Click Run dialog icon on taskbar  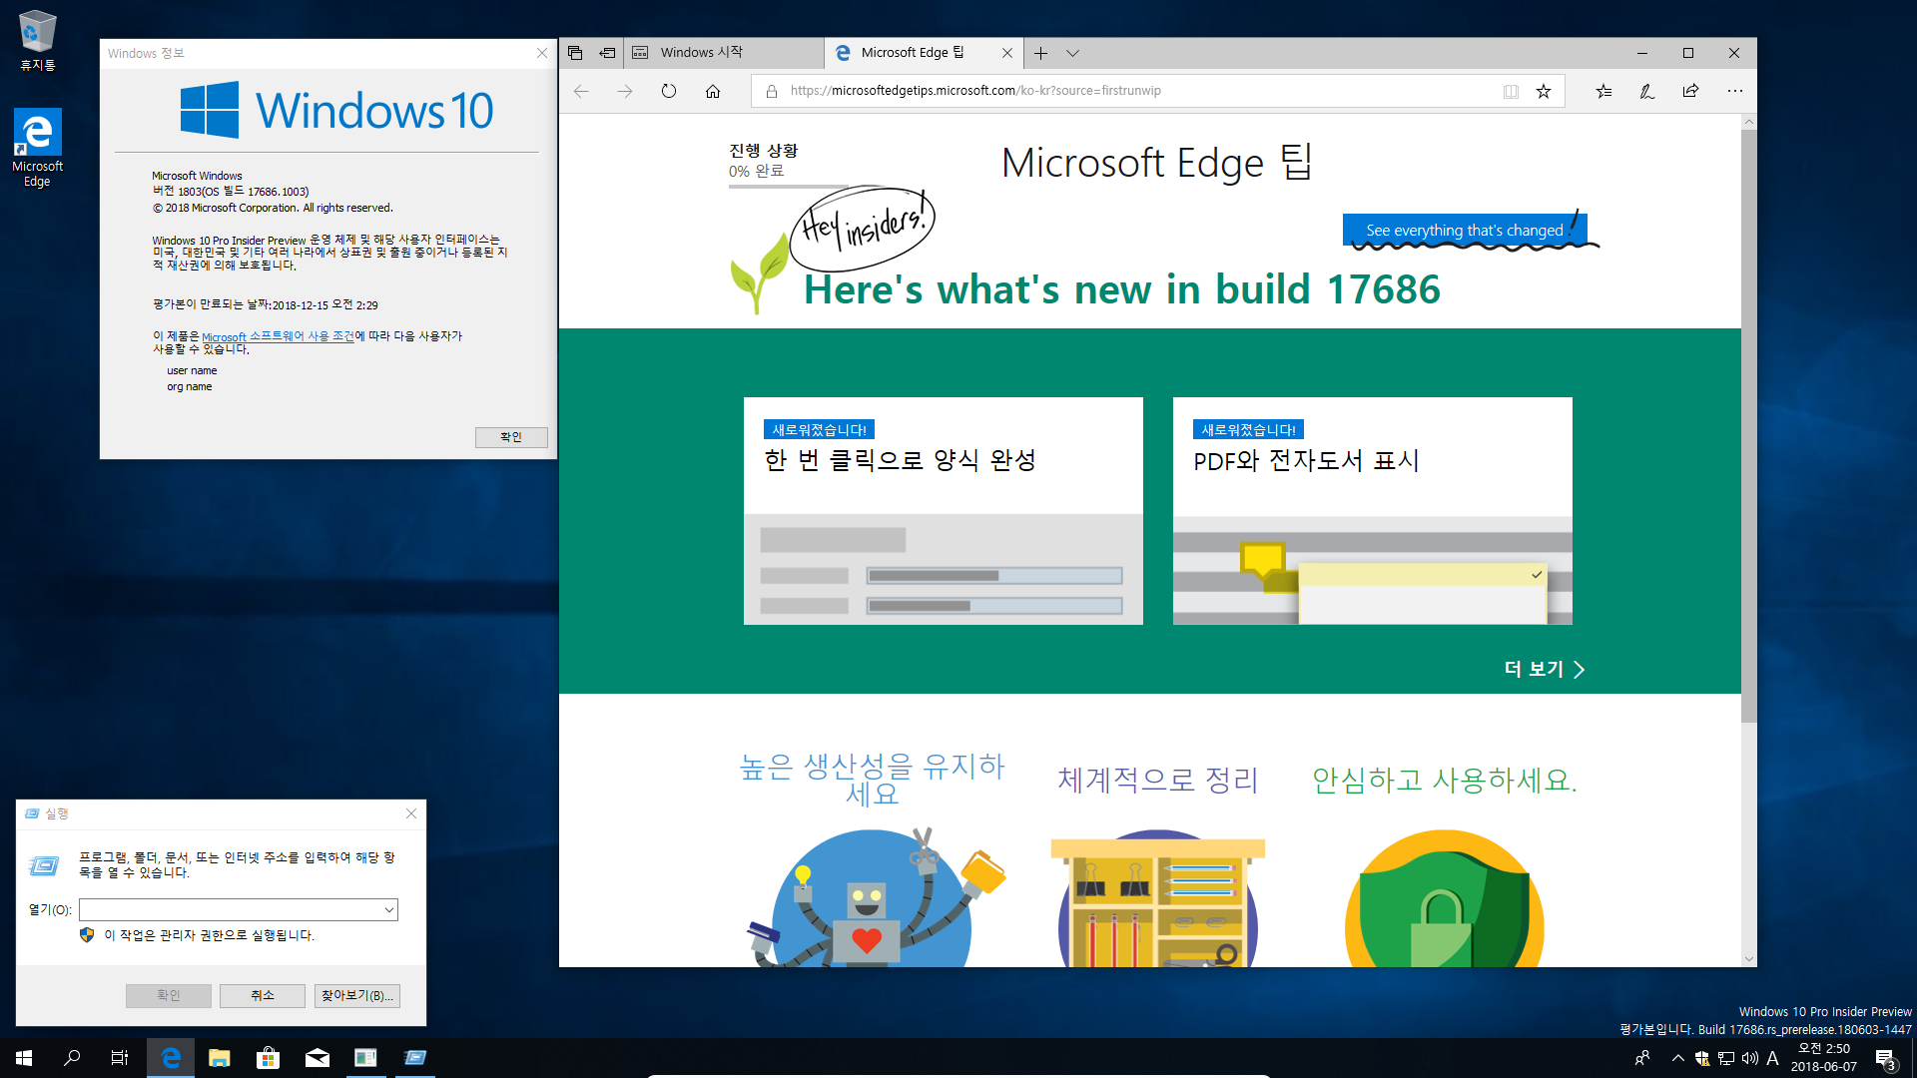coord(415,1058)
